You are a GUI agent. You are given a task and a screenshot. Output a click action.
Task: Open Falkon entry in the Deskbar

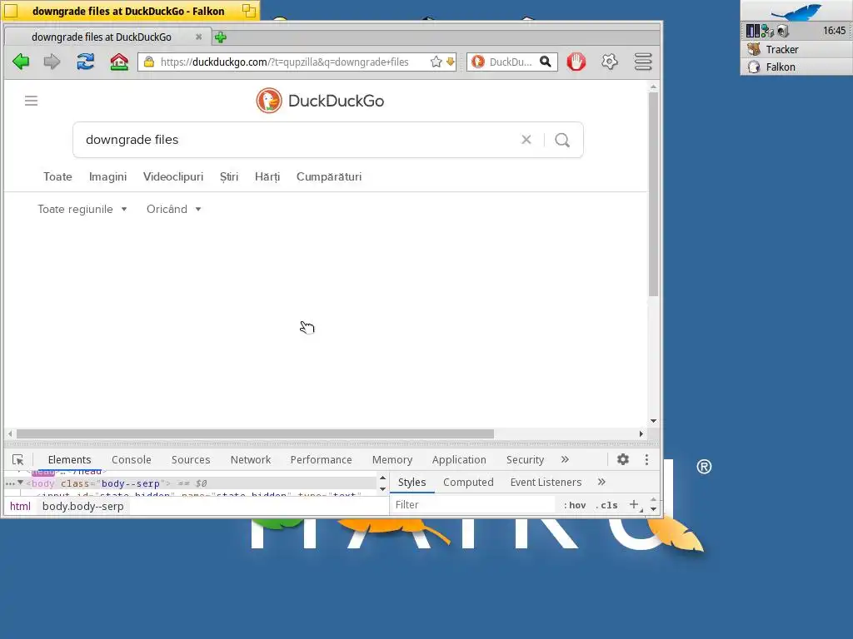(x=796, y=67)
